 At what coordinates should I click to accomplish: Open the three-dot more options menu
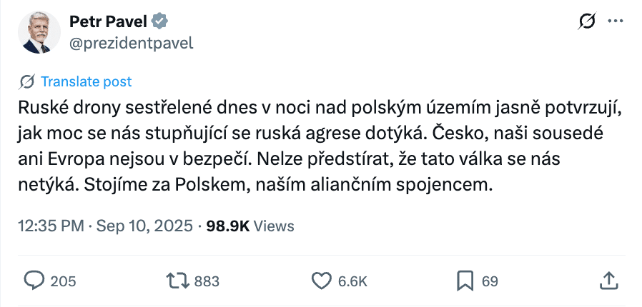[616, 22]
